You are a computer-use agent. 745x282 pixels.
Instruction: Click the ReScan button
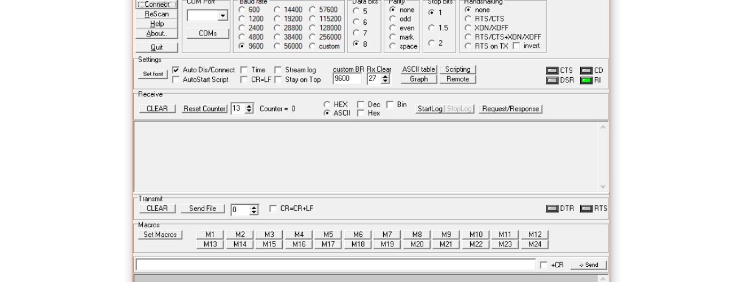tap(157, 14)
